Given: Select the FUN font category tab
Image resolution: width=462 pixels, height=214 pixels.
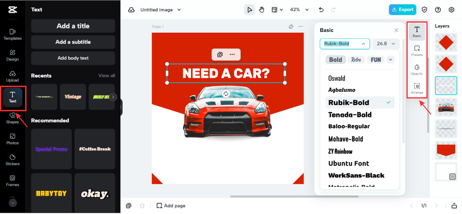Looking at the screenshot, I should (376, 60).
